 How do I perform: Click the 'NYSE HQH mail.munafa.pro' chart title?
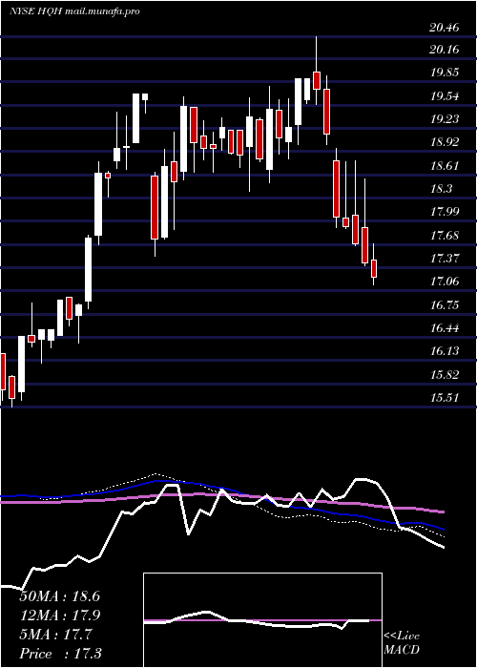(x=74, y=11)
